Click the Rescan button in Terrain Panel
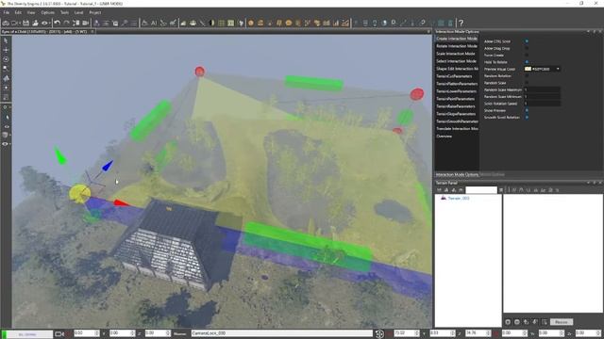The height and width of the screenshot is (339, 604). pyautogui.click(x=562, y=322)
